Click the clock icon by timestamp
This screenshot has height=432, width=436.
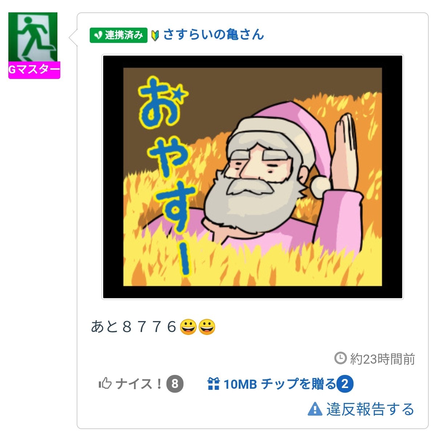coord(340,359)
